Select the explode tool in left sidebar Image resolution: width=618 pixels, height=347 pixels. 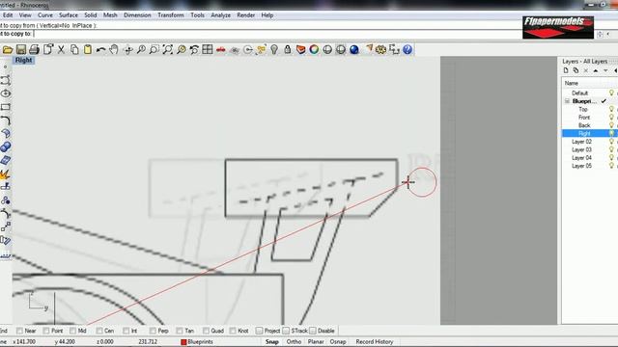6,173
